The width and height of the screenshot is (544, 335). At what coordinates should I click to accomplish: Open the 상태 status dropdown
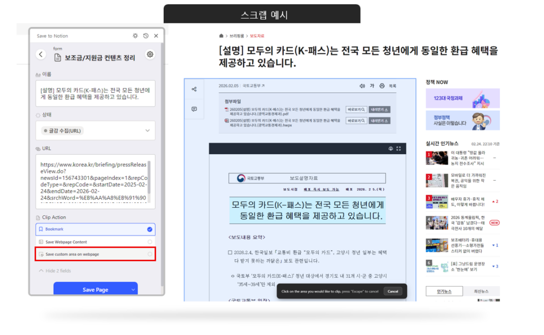[x=96, y=130]
